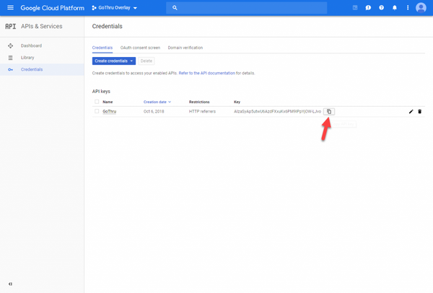Follow the Refer to the API documentation link
This screenshot has height=293, width=433.
207,73
